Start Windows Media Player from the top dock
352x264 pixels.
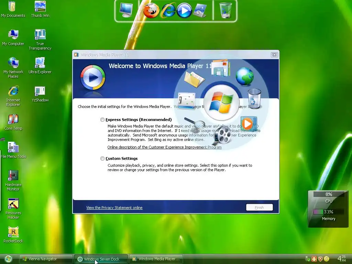(x=184, y=10)
